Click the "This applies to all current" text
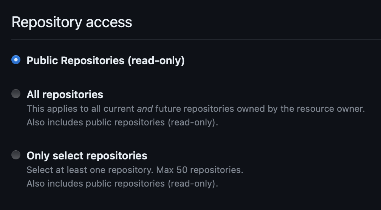The height and width of the screenshot is (210, 381). (x=81, y=109)
